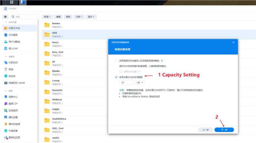Image resolution: width=256 pixels, height=143 pixels.
Task: Open the 操作 (Action) dropdown menu
Action: pos(91,17)
